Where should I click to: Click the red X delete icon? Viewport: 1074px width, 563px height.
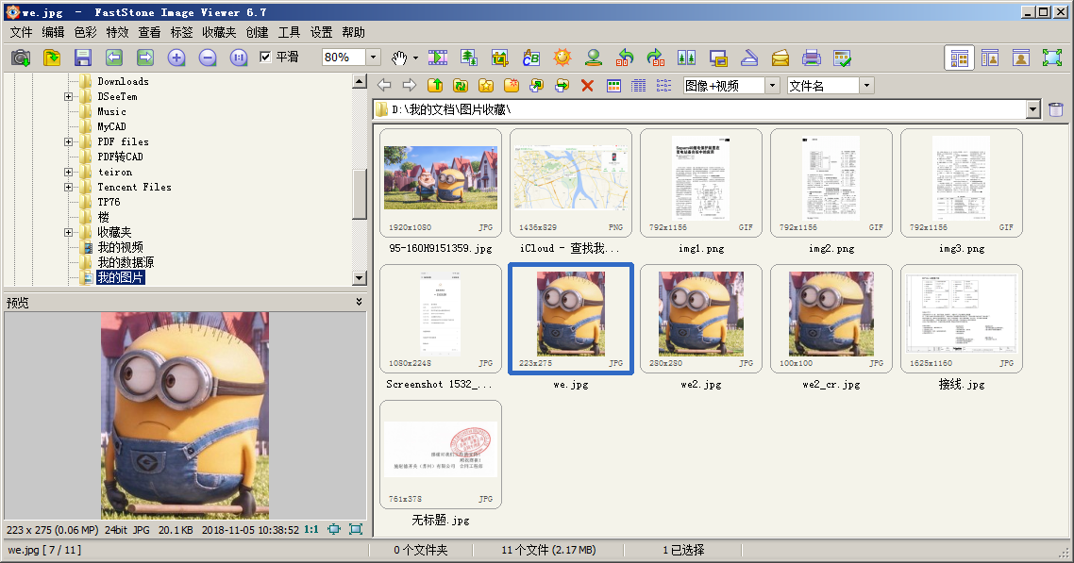[587, 86]
